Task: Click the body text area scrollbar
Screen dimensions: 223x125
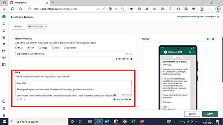Action: [132, 83]
